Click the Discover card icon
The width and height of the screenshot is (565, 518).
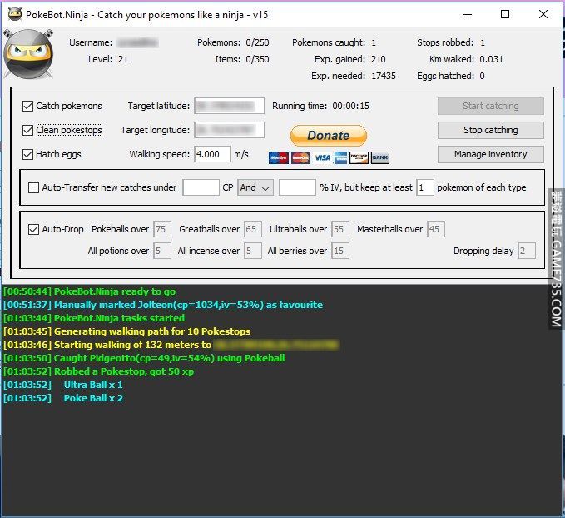[x=359, y=157]
